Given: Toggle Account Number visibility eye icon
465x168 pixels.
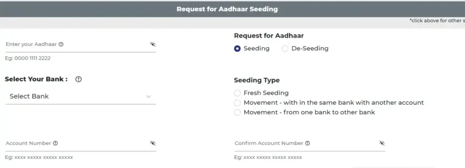Looking at the screenshot, I should 153,143.
